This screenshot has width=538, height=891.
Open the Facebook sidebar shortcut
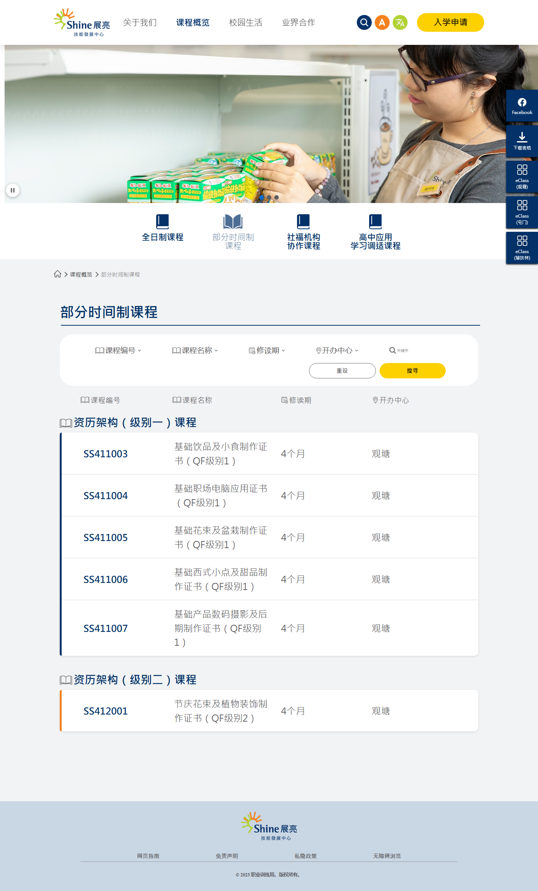click(x=522, y=106)
